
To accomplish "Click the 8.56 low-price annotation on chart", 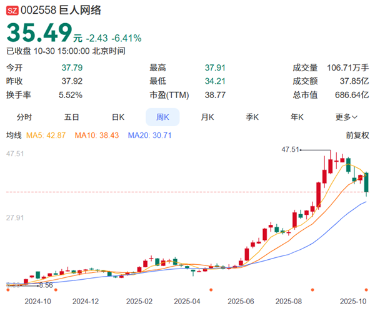I will [46, 285].
